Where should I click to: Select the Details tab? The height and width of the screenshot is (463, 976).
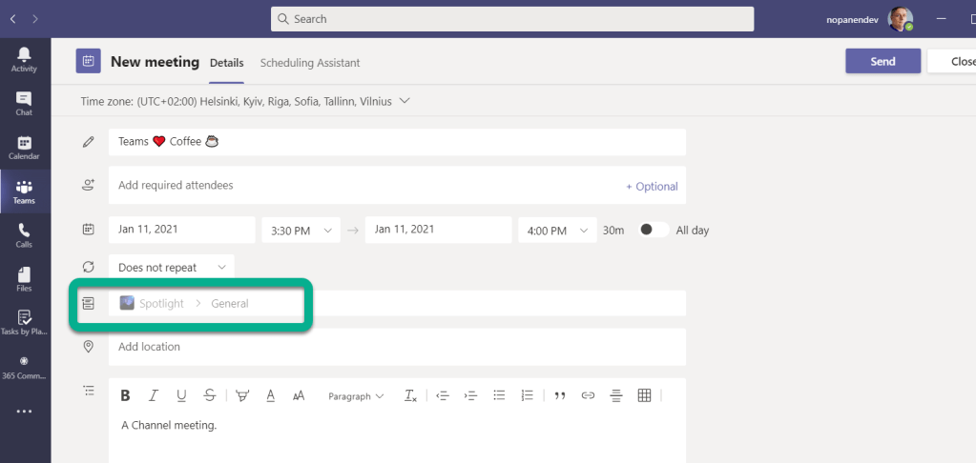tap(227, 63)
